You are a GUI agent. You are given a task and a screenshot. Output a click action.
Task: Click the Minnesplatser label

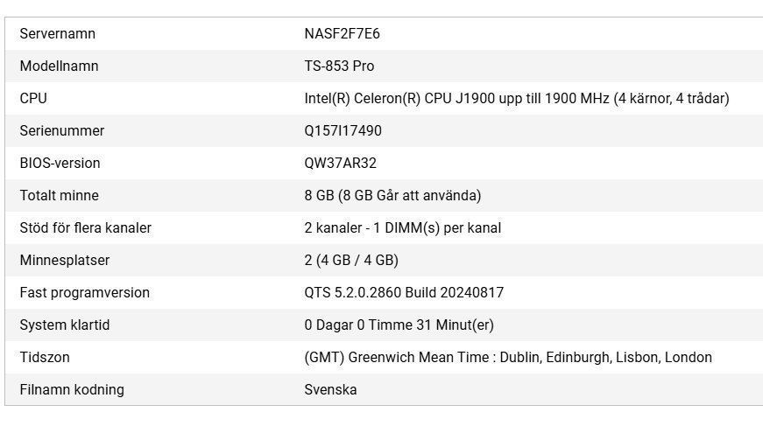[x=64, y=261]
